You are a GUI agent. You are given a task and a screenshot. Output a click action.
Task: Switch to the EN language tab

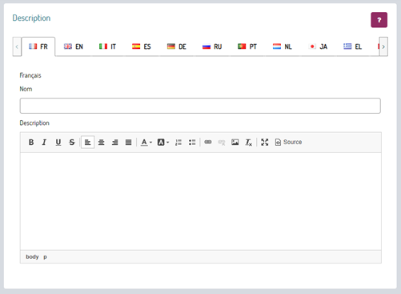74,46
